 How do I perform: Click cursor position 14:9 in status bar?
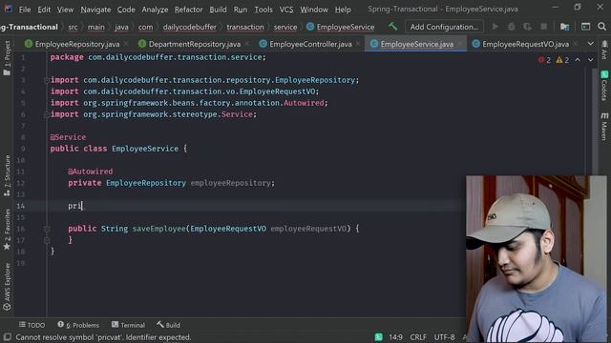click(395, 337)
